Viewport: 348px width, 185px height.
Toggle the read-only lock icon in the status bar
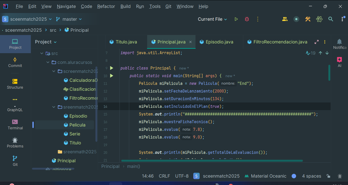(x=329, y=176)
